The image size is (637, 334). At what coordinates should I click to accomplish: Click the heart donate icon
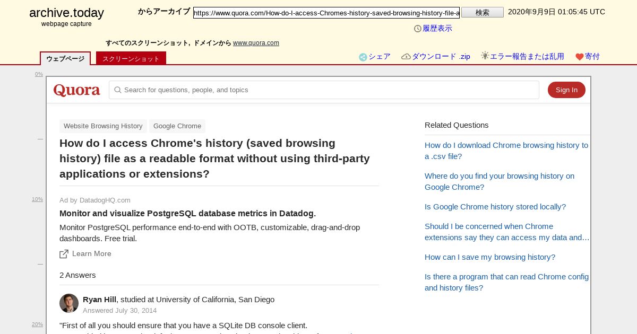pyautogui.click(x=580, y=57)
